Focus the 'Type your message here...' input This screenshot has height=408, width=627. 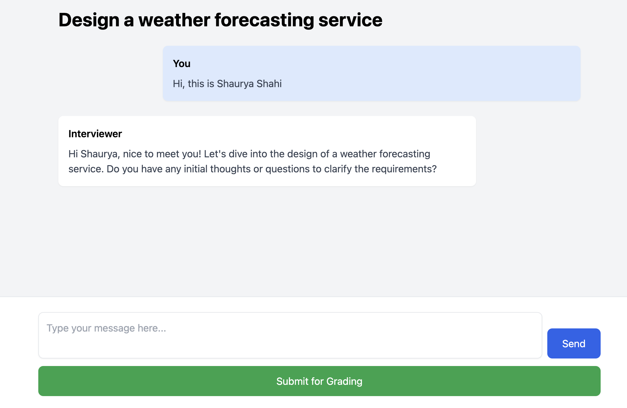click(x=290, y=335)
